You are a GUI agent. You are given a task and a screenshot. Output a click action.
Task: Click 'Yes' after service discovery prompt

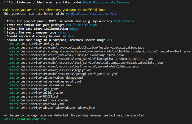(70, 36)
